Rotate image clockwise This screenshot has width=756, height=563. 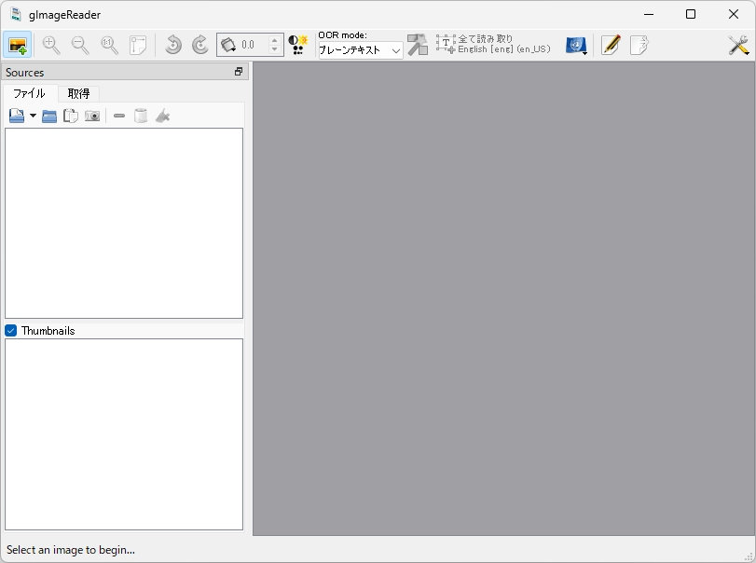200,46
